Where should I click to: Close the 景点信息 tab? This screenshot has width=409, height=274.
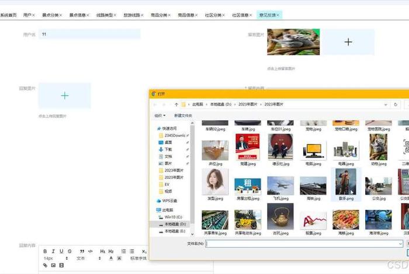(88, 15)
